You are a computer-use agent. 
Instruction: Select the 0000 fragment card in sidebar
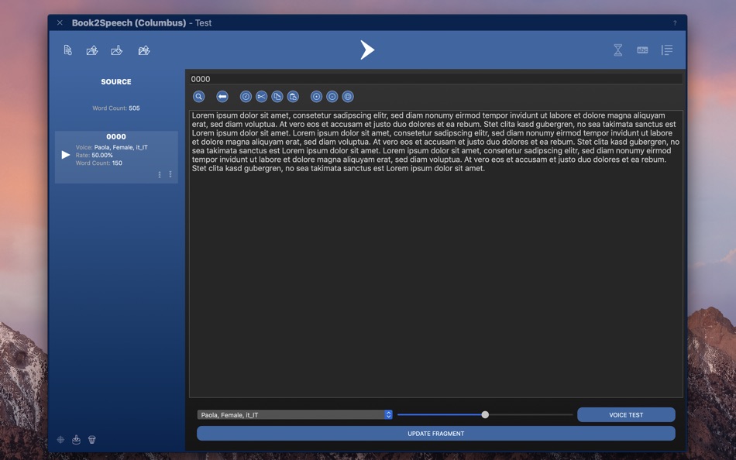[x=116, y=157]
